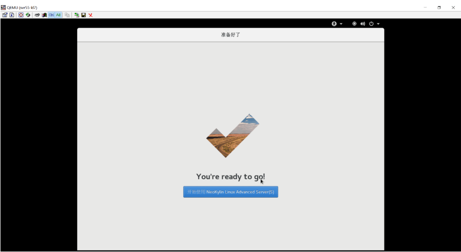This screenshot has height=252, width=461.
Task: Click the red X disconnect icon
Action: click(x=91, y=15)
